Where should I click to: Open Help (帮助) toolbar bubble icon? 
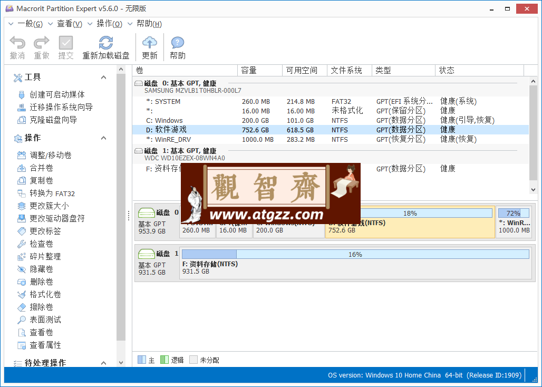coord(177,43)
